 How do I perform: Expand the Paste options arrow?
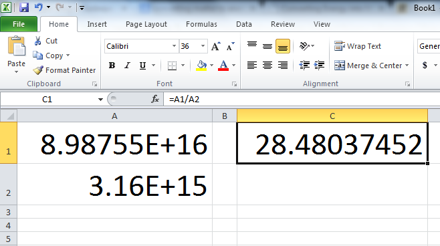(x=16, y=72)
